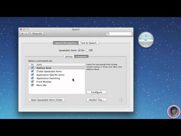Disable the Global Speakable Items checkbox

(x=32, y=71)
